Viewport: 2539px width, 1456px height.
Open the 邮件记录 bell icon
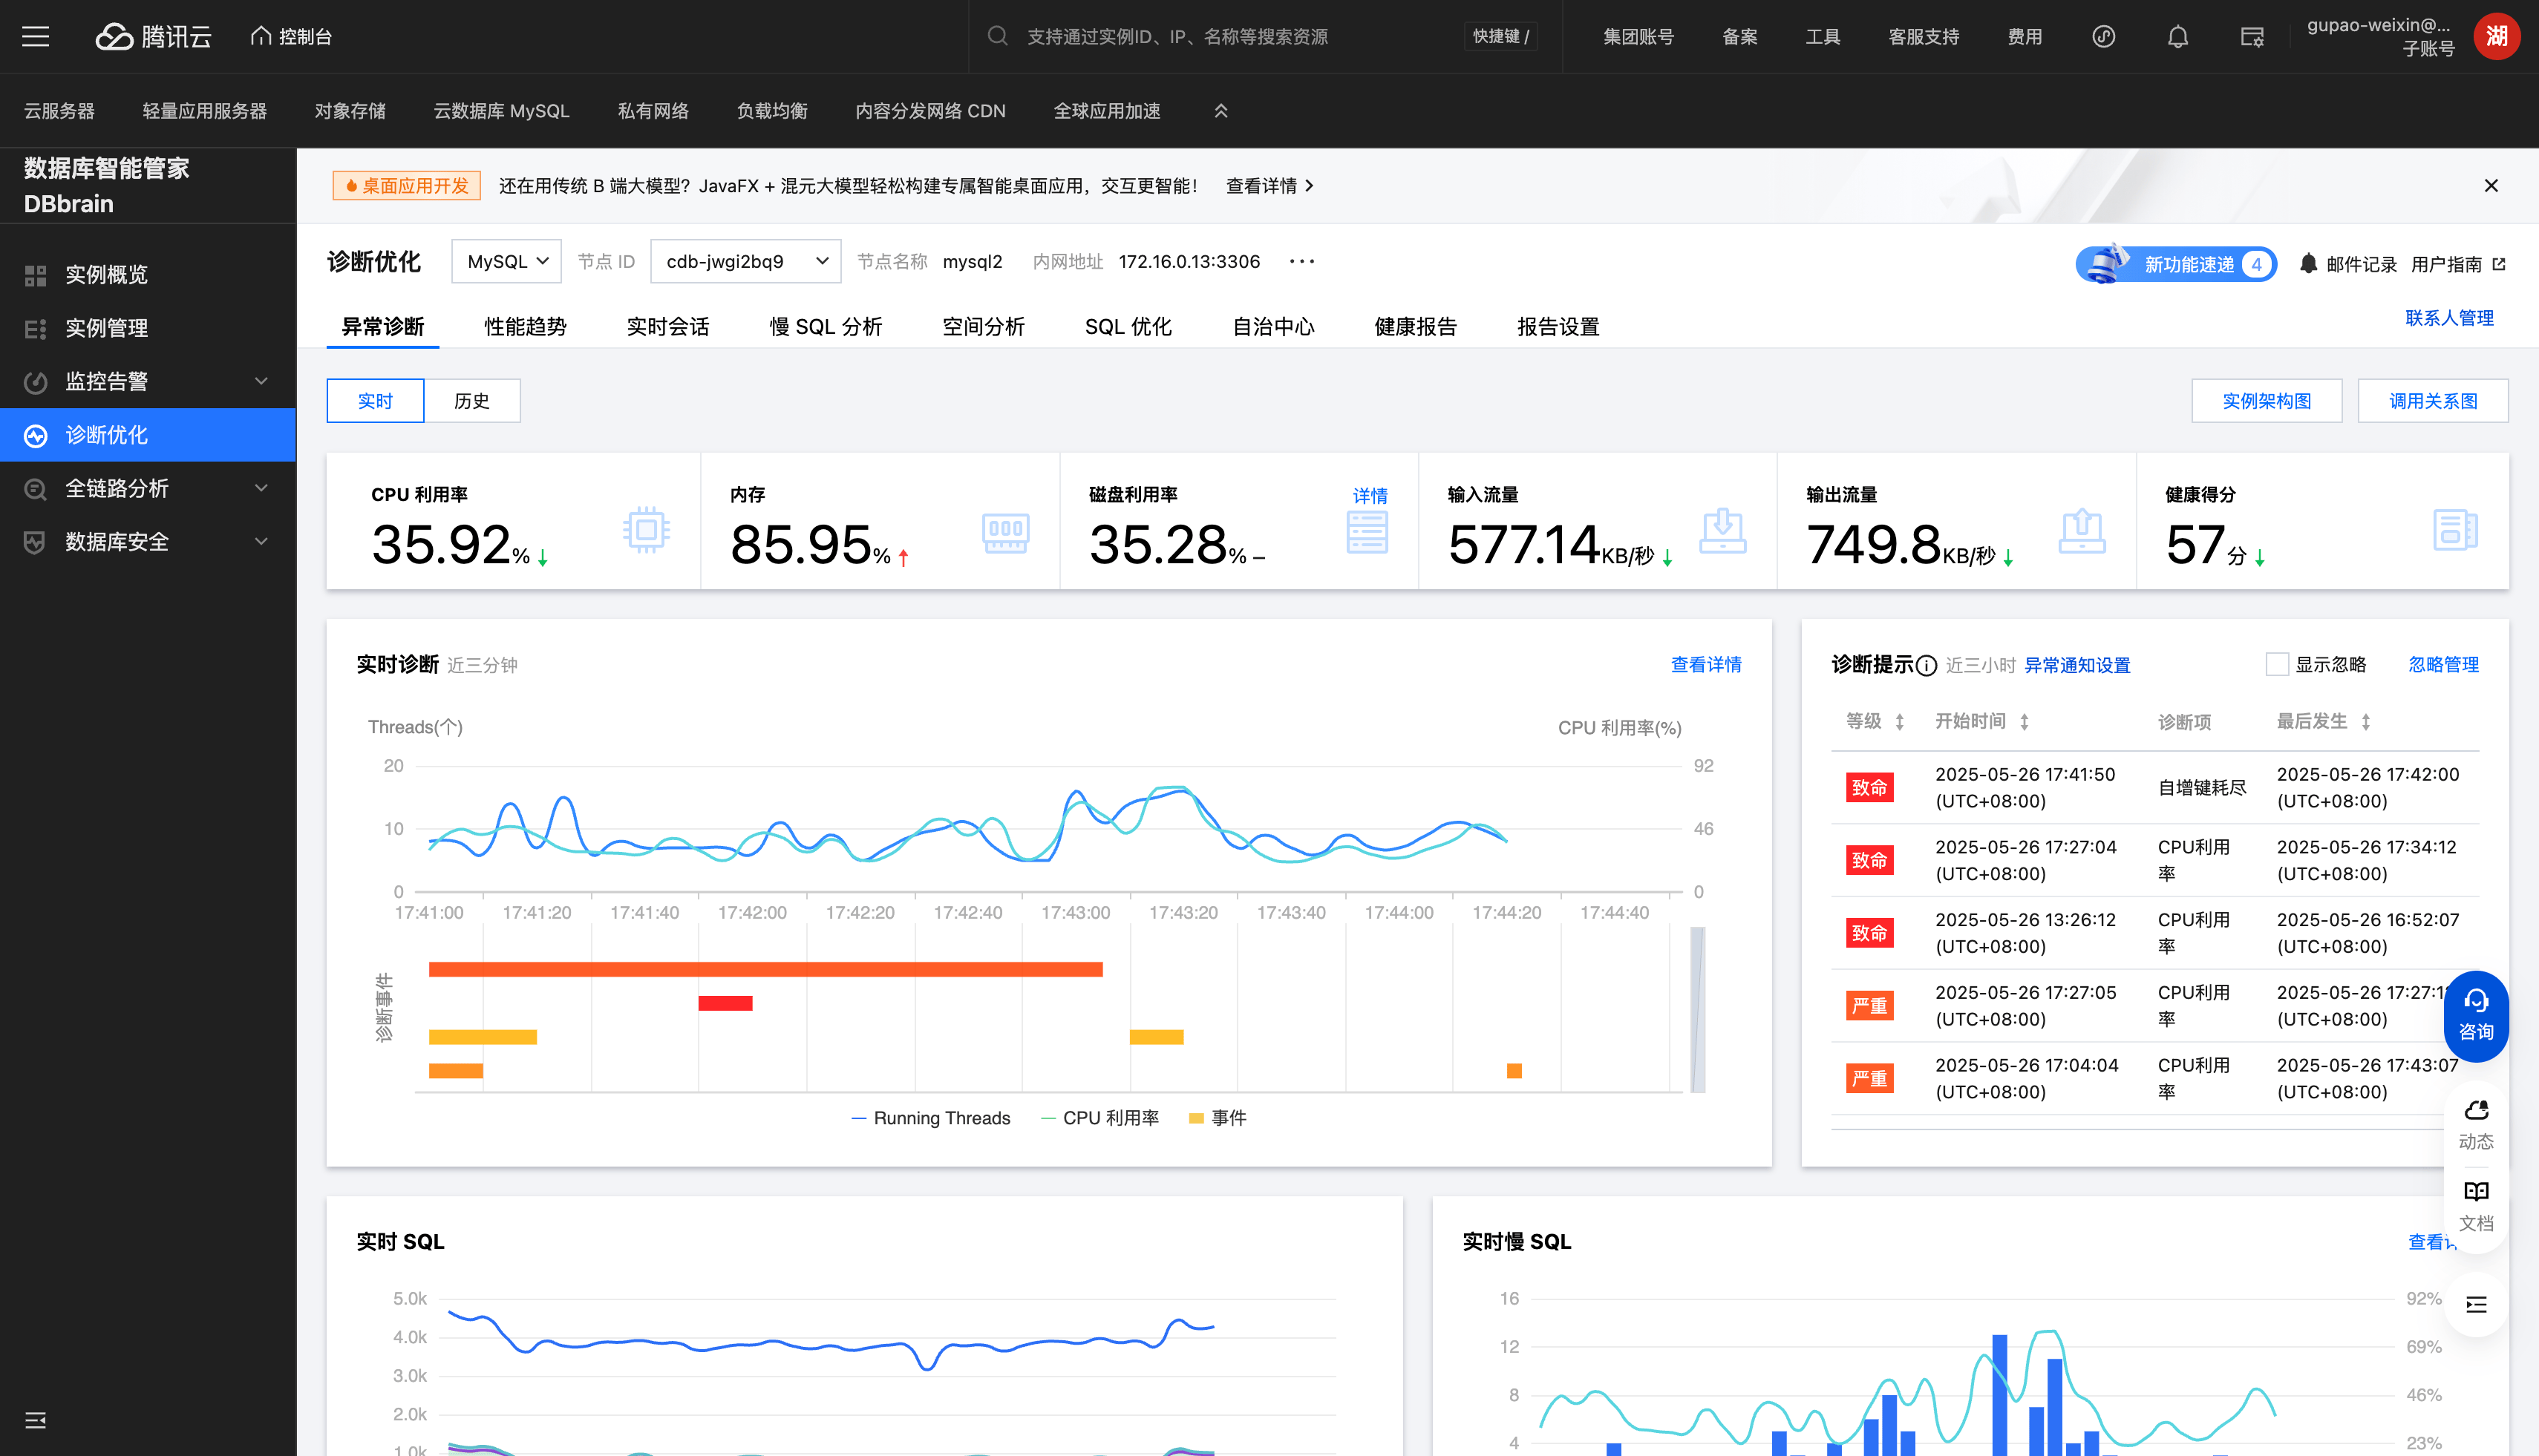(x=2308, y=264)
